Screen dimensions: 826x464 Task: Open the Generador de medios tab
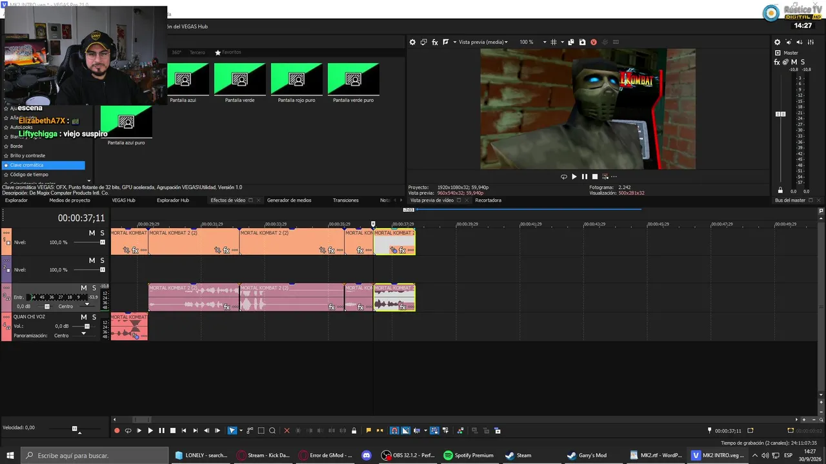click(289, 200)
